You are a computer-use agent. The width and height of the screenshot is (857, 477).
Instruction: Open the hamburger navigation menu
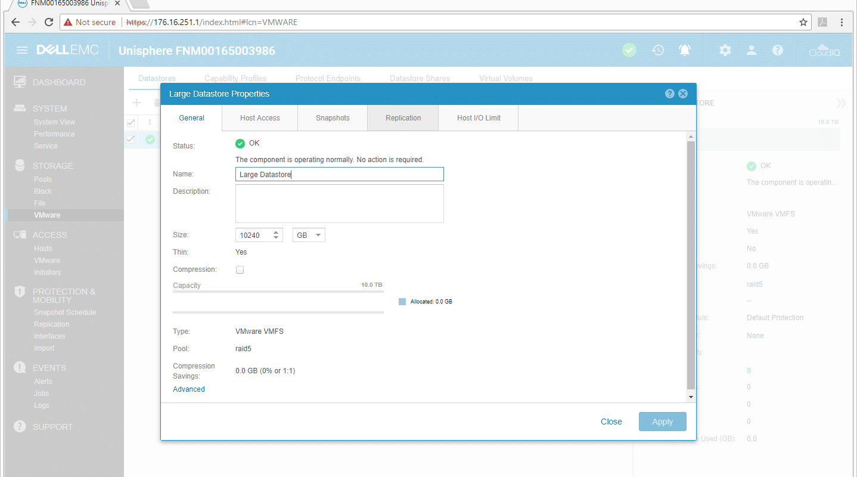pyautogui.click(x=22, y=50)
